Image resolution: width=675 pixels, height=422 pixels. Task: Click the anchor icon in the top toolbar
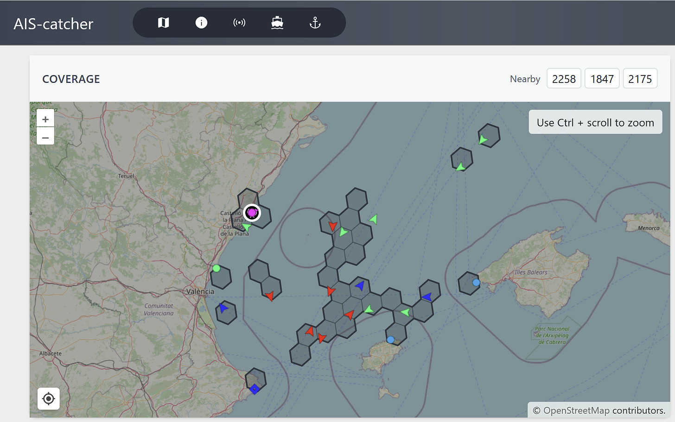click(315, 22)
